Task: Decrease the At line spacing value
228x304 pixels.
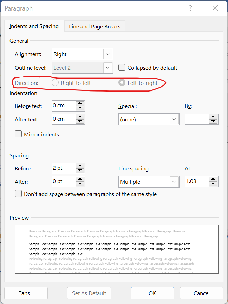Action: (213, 184)
